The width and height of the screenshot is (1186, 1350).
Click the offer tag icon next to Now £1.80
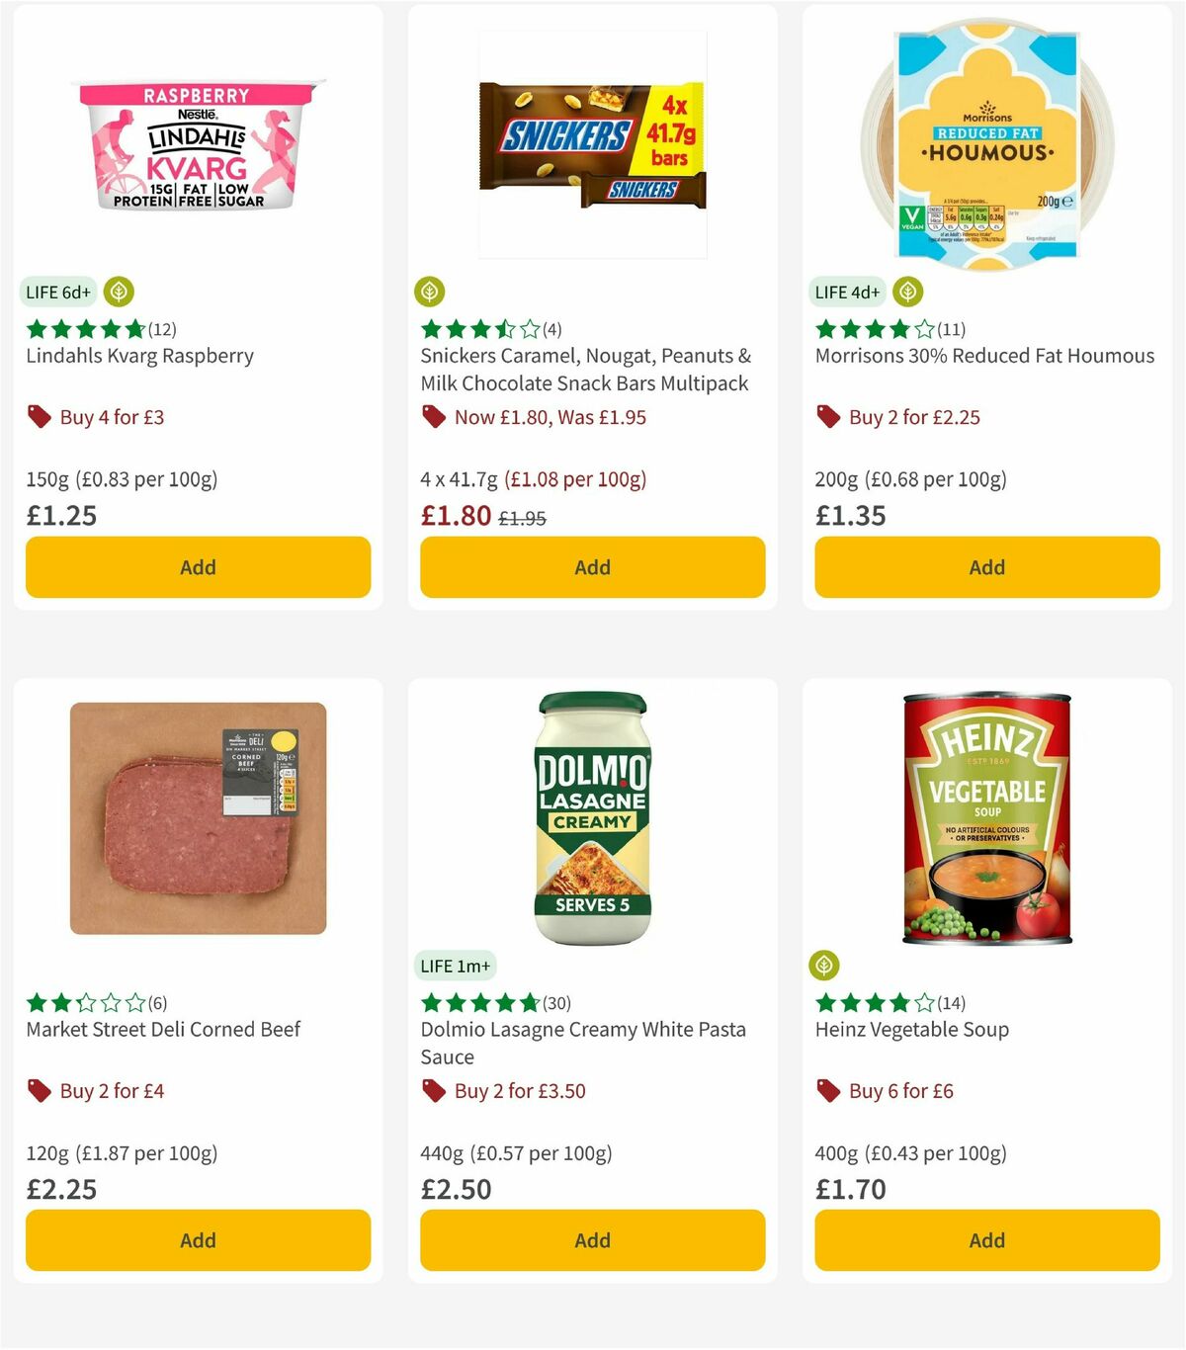tap(433, 416)
